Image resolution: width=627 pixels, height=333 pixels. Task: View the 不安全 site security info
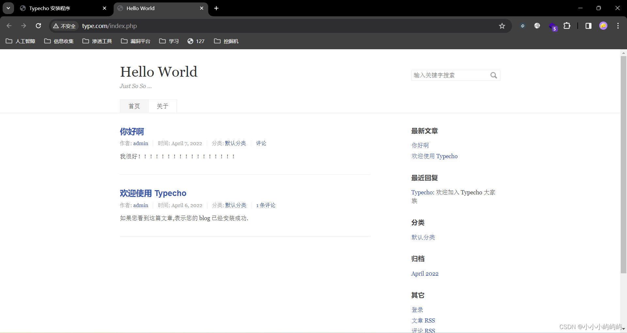tap(64, 26)
